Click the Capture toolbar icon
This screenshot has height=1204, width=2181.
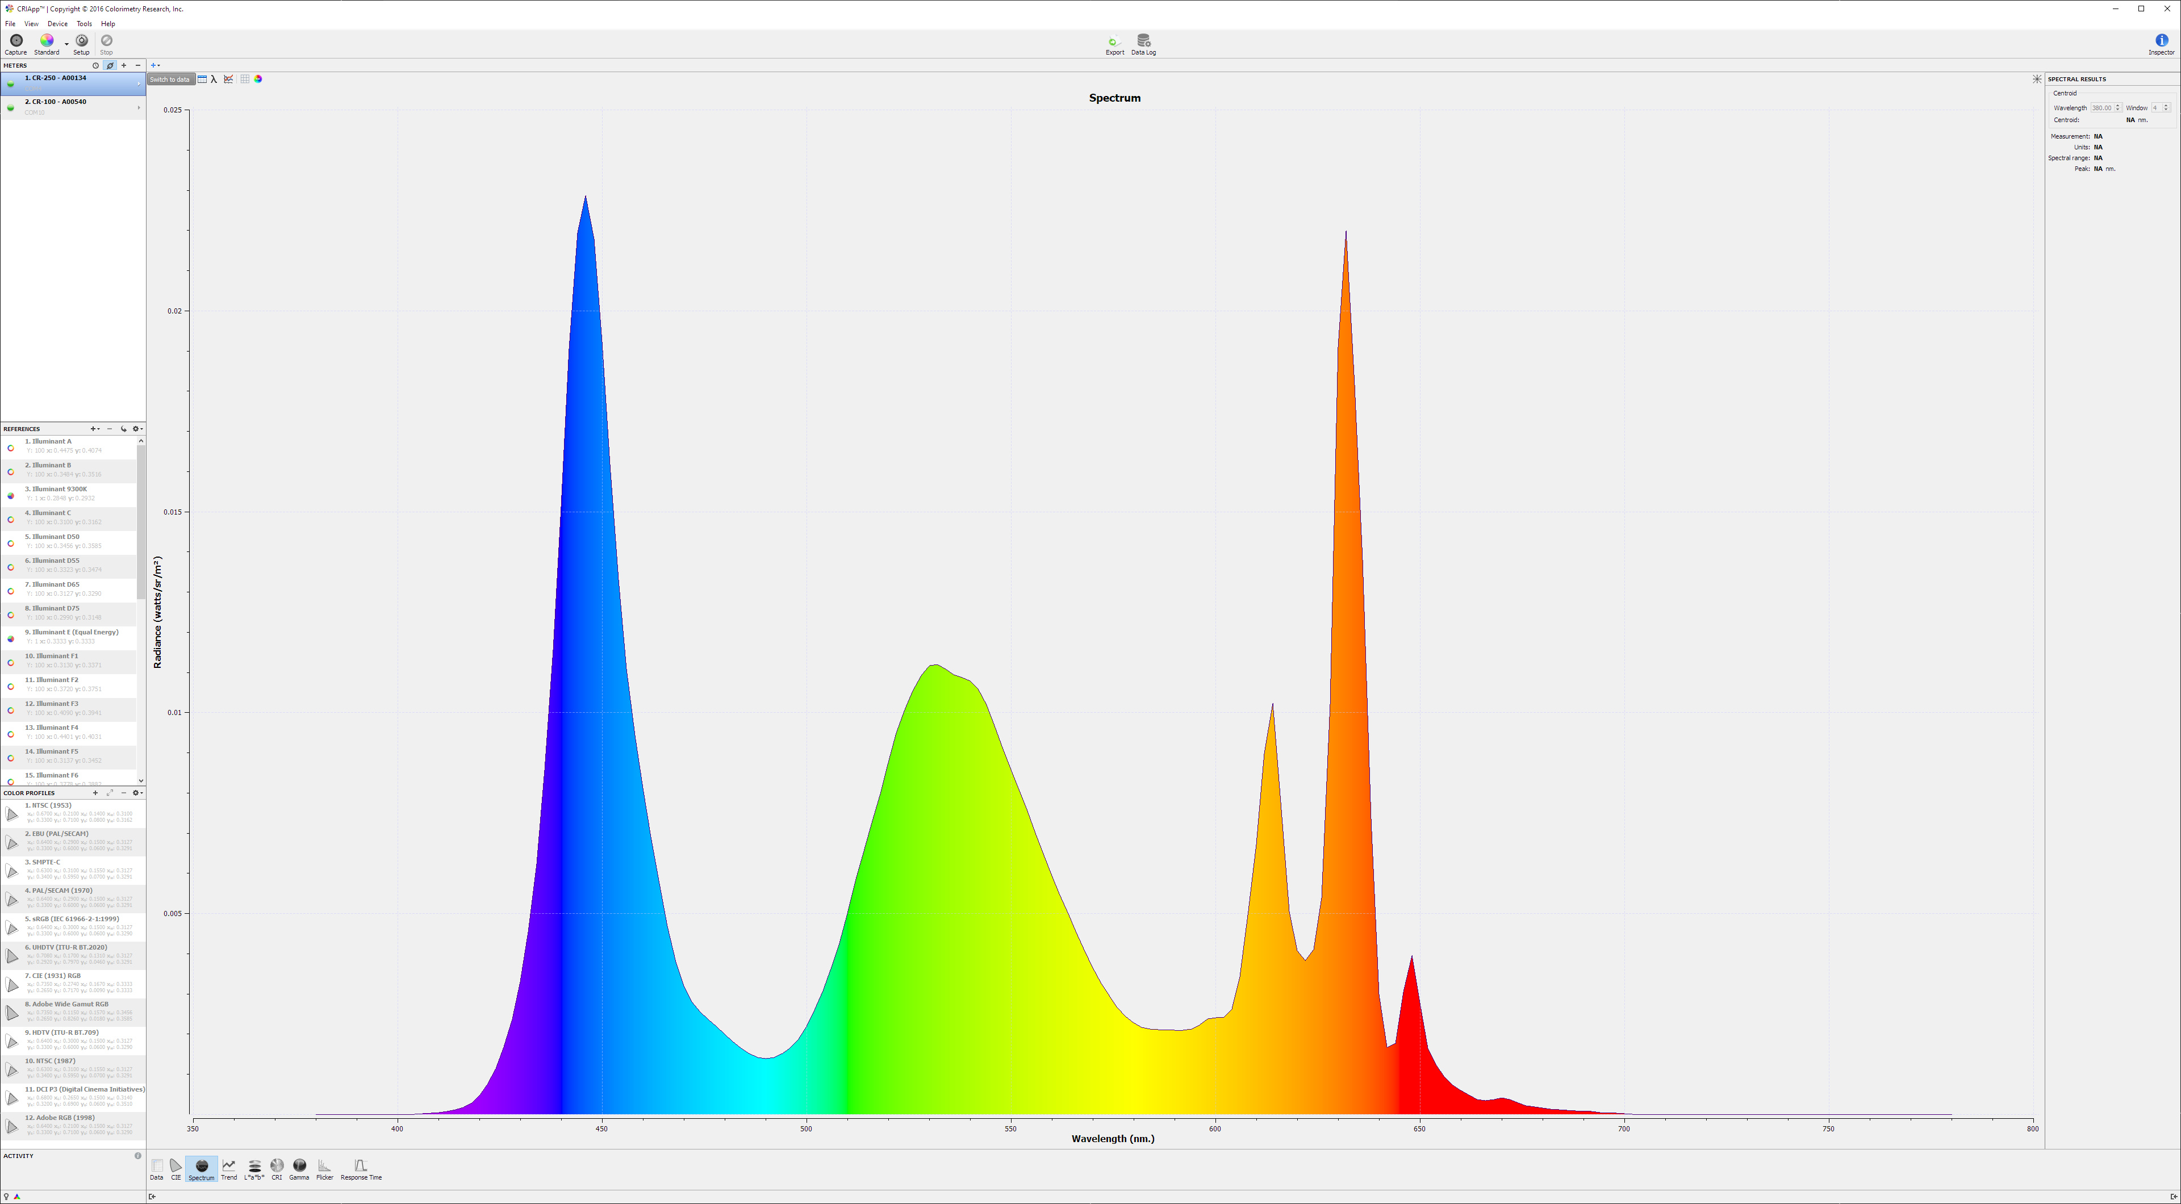(15, 41)
